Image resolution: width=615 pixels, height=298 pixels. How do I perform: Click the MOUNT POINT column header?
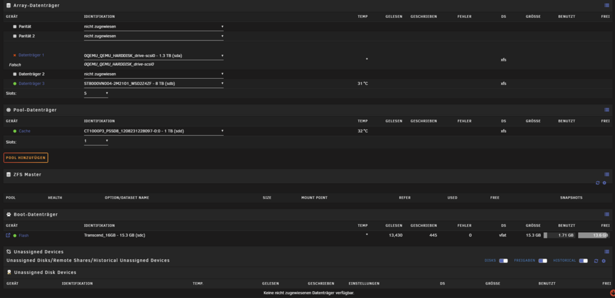[x=314, y=198]
